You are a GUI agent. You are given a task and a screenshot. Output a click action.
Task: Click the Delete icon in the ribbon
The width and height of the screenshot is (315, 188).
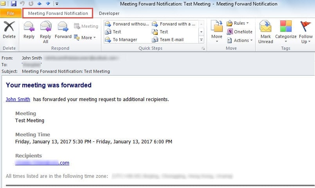tap(9, 27)
